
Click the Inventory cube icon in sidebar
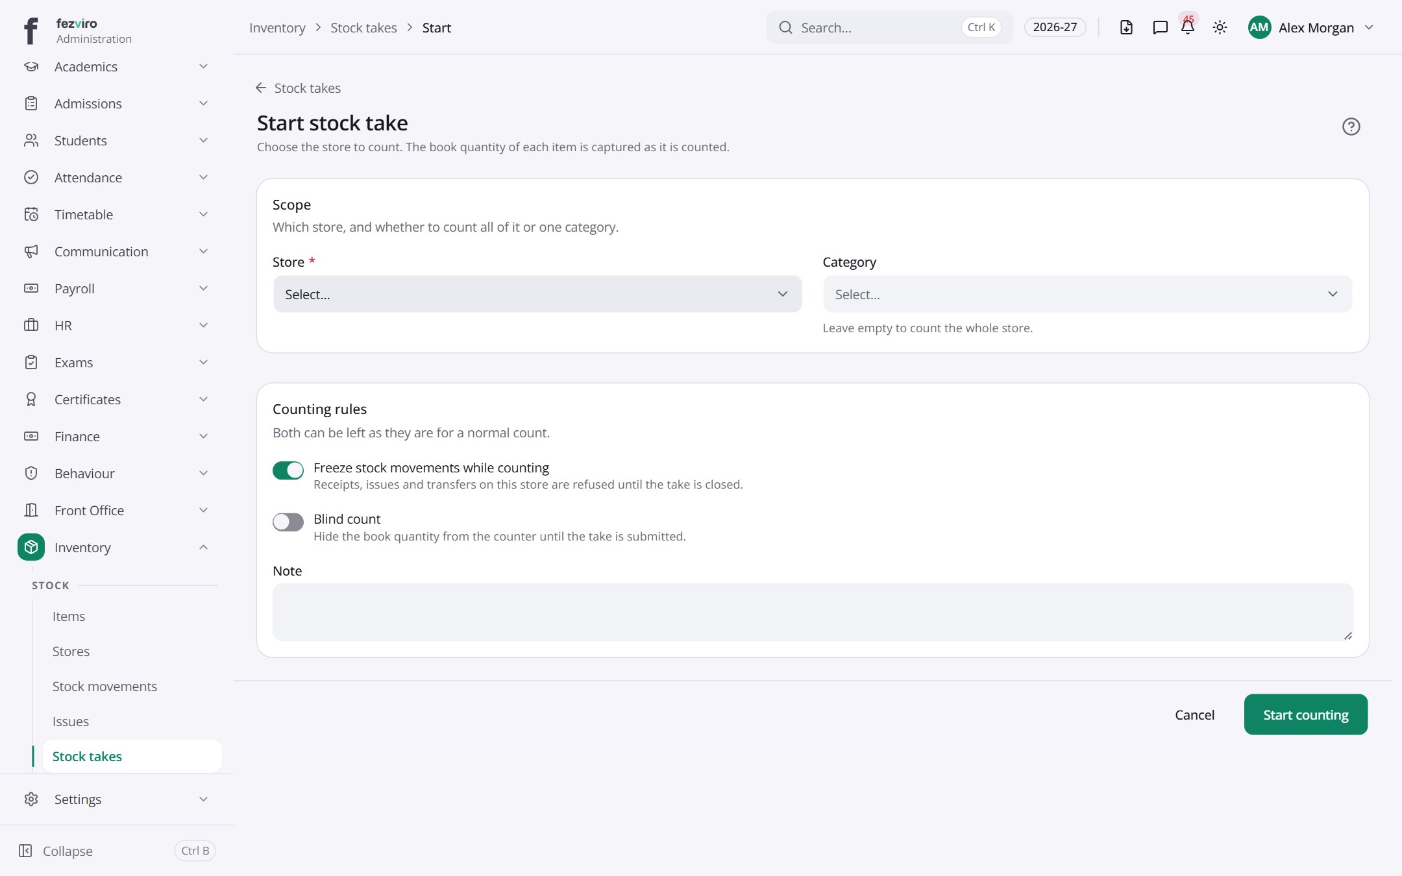click(31, 547)
